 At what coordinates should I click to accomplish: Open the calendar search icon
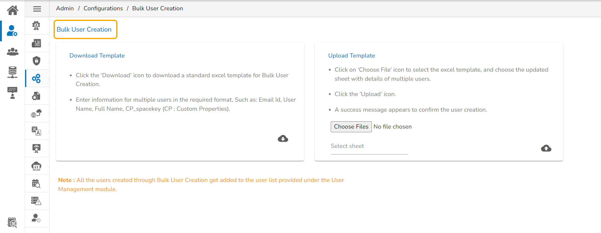pyautogui.click(x=37, y=184)
